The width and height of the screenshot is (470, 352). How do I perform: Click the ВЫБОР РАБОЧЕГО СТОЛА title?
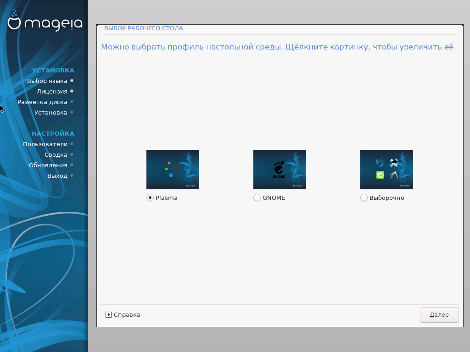click(x=144, y=28)
